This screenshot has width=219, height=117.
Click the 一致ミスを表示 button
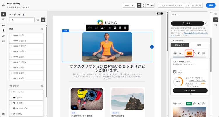190,91
